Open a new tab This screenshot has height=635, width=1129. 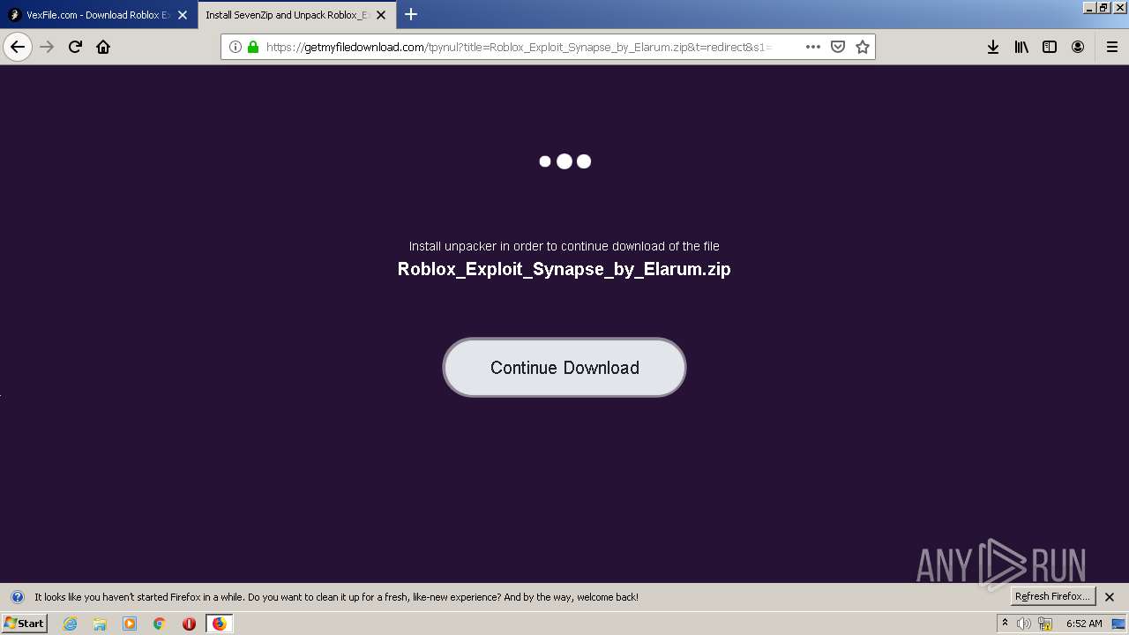(x=411, y=14)
